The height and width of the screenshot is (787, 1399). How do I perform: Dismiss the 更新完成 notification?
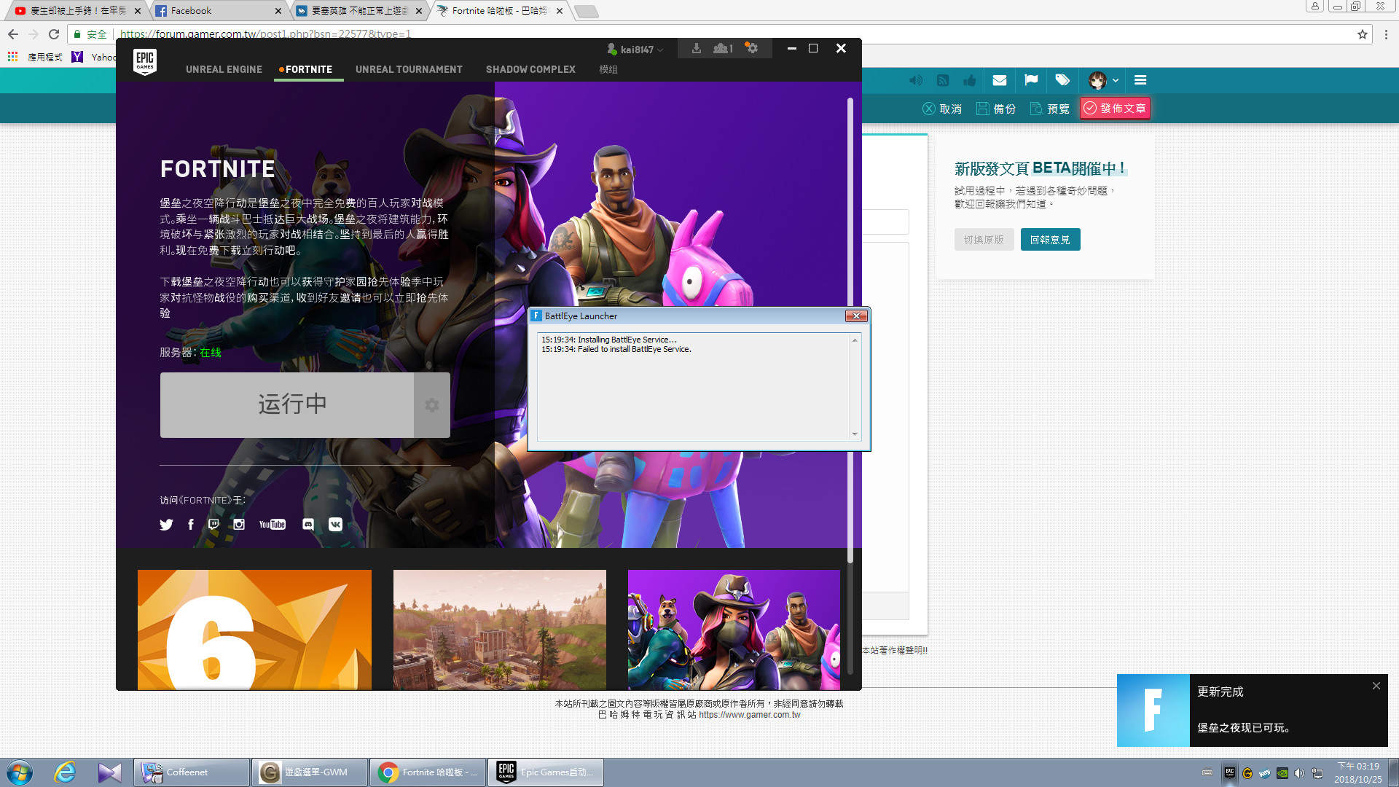click(x=1376, y=686)
